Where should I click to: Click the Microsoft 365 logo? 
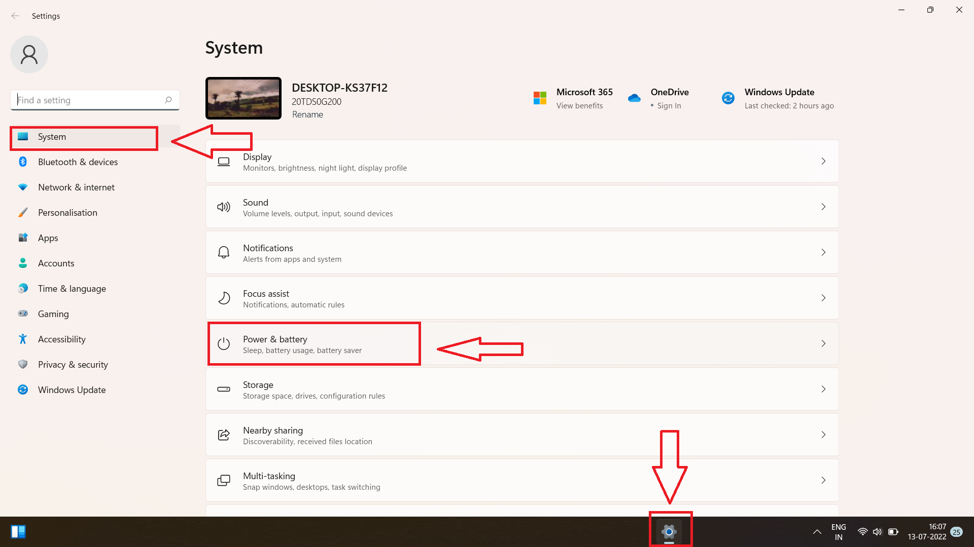pos(540,98)
